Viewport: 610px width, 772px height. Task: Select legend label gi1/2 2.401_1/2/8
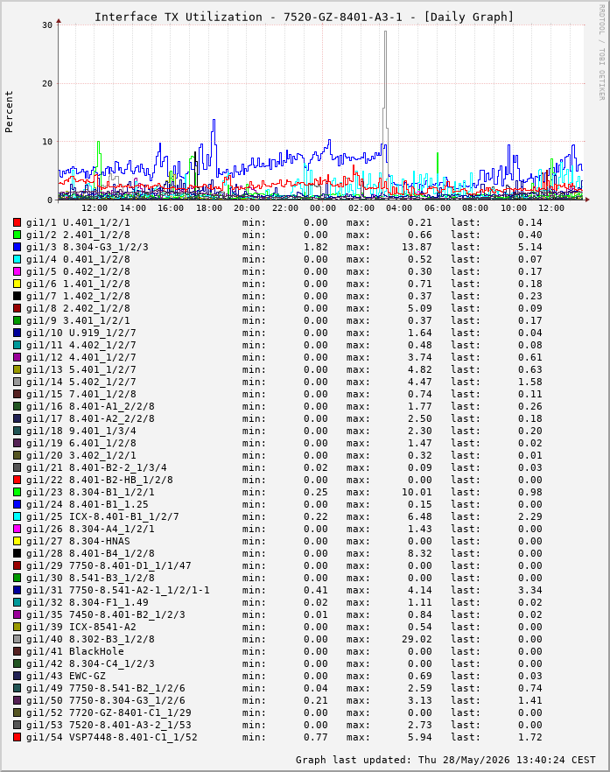pos(78,235)
